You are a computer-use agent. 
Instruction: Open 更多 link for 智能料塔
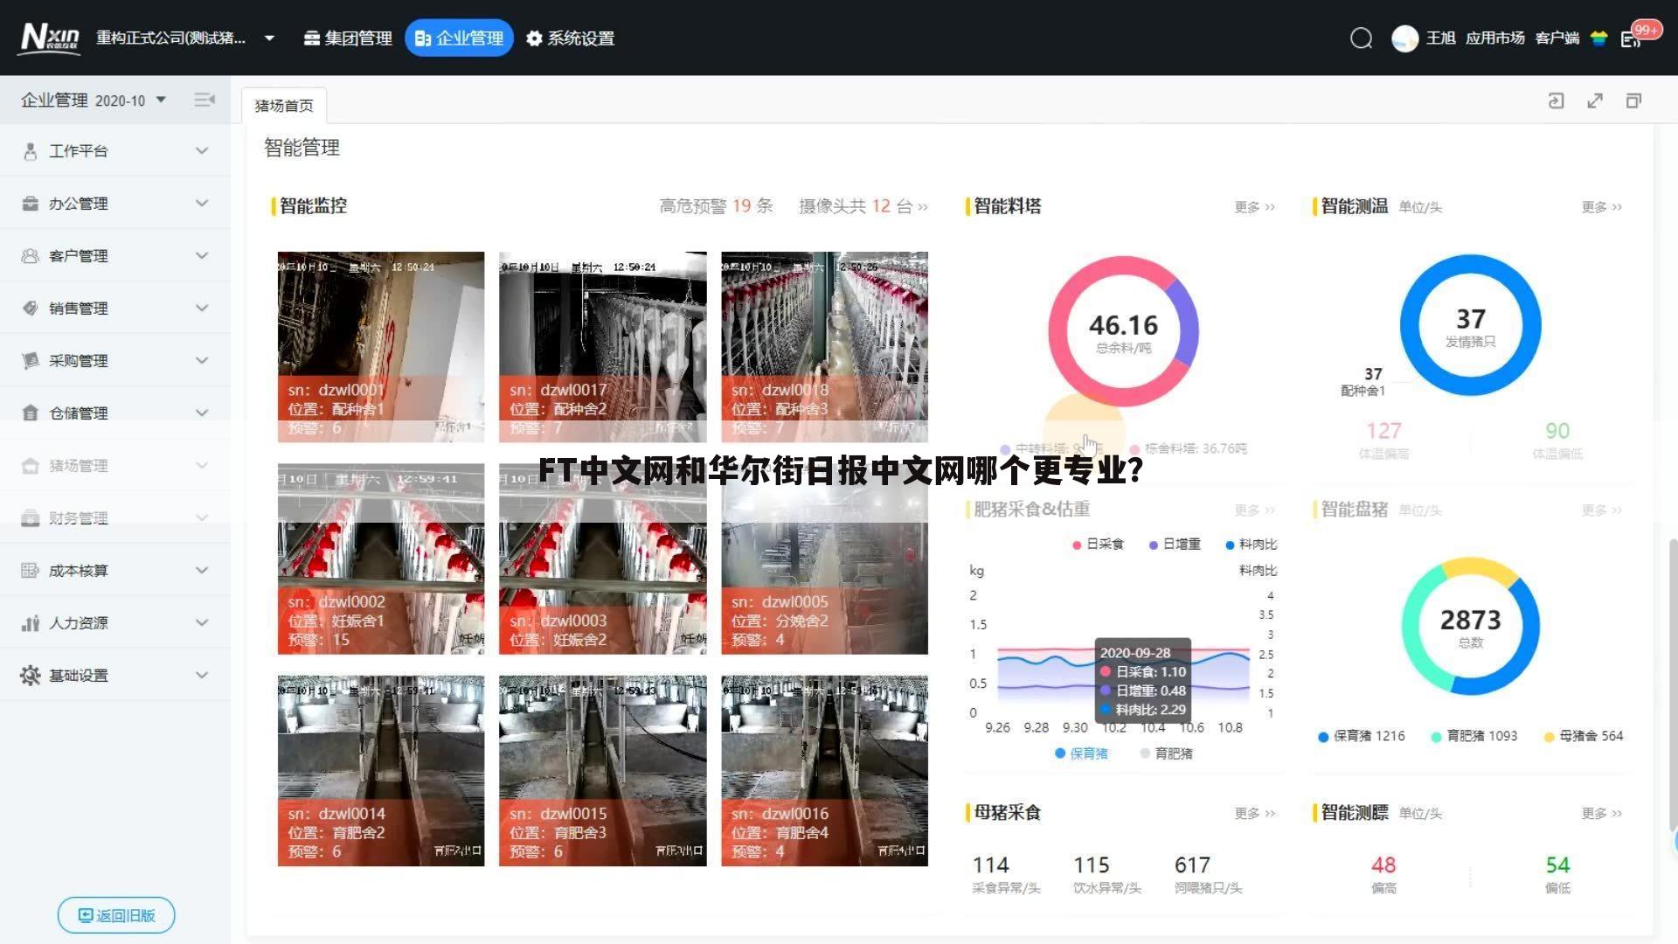point(1254,207)
